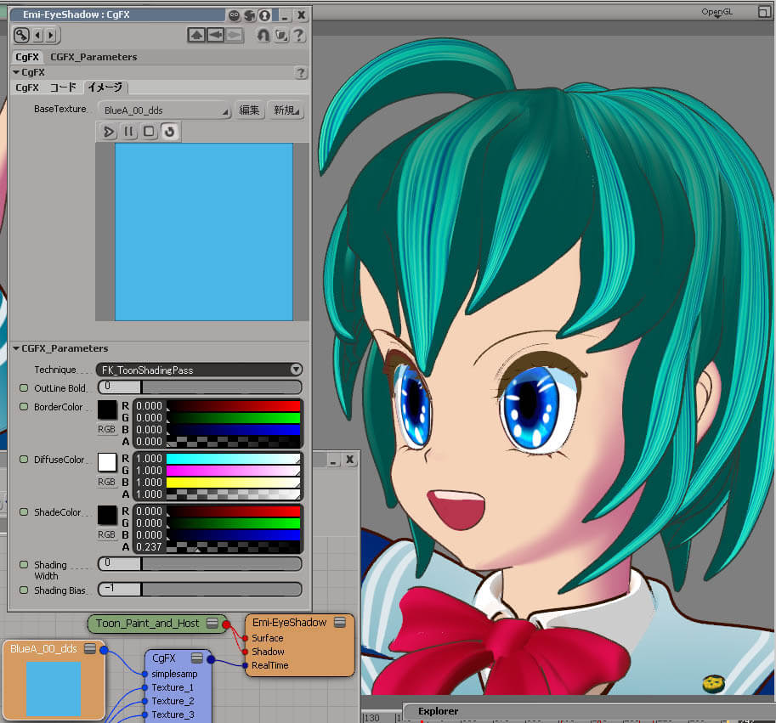
Task: Toggle the OutLine Bold animation marker
Action: point(24,387)
